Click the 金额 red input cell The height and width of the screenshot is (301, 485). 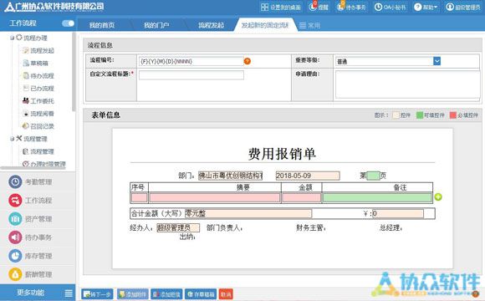[302, 197]
